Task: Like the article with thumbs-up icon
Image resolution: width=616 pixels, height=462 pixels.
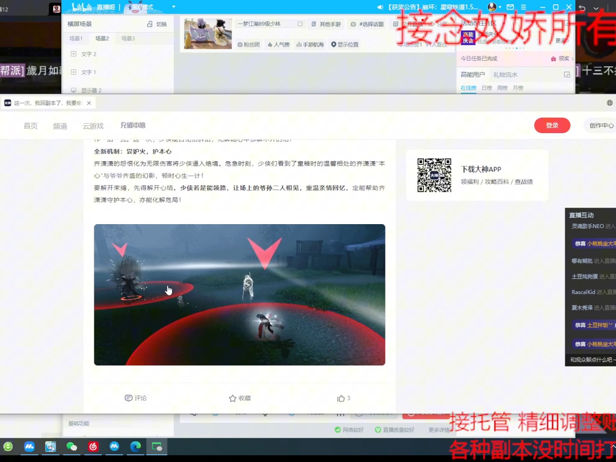Action: tap(341, 398)
